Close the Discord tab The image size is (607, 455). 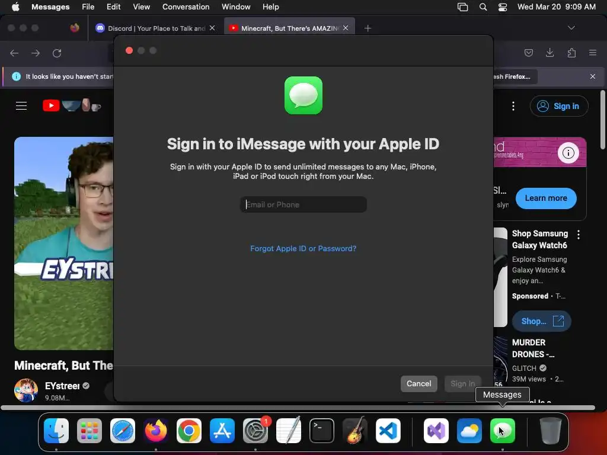pyautogui.click(x=212, y=28)
